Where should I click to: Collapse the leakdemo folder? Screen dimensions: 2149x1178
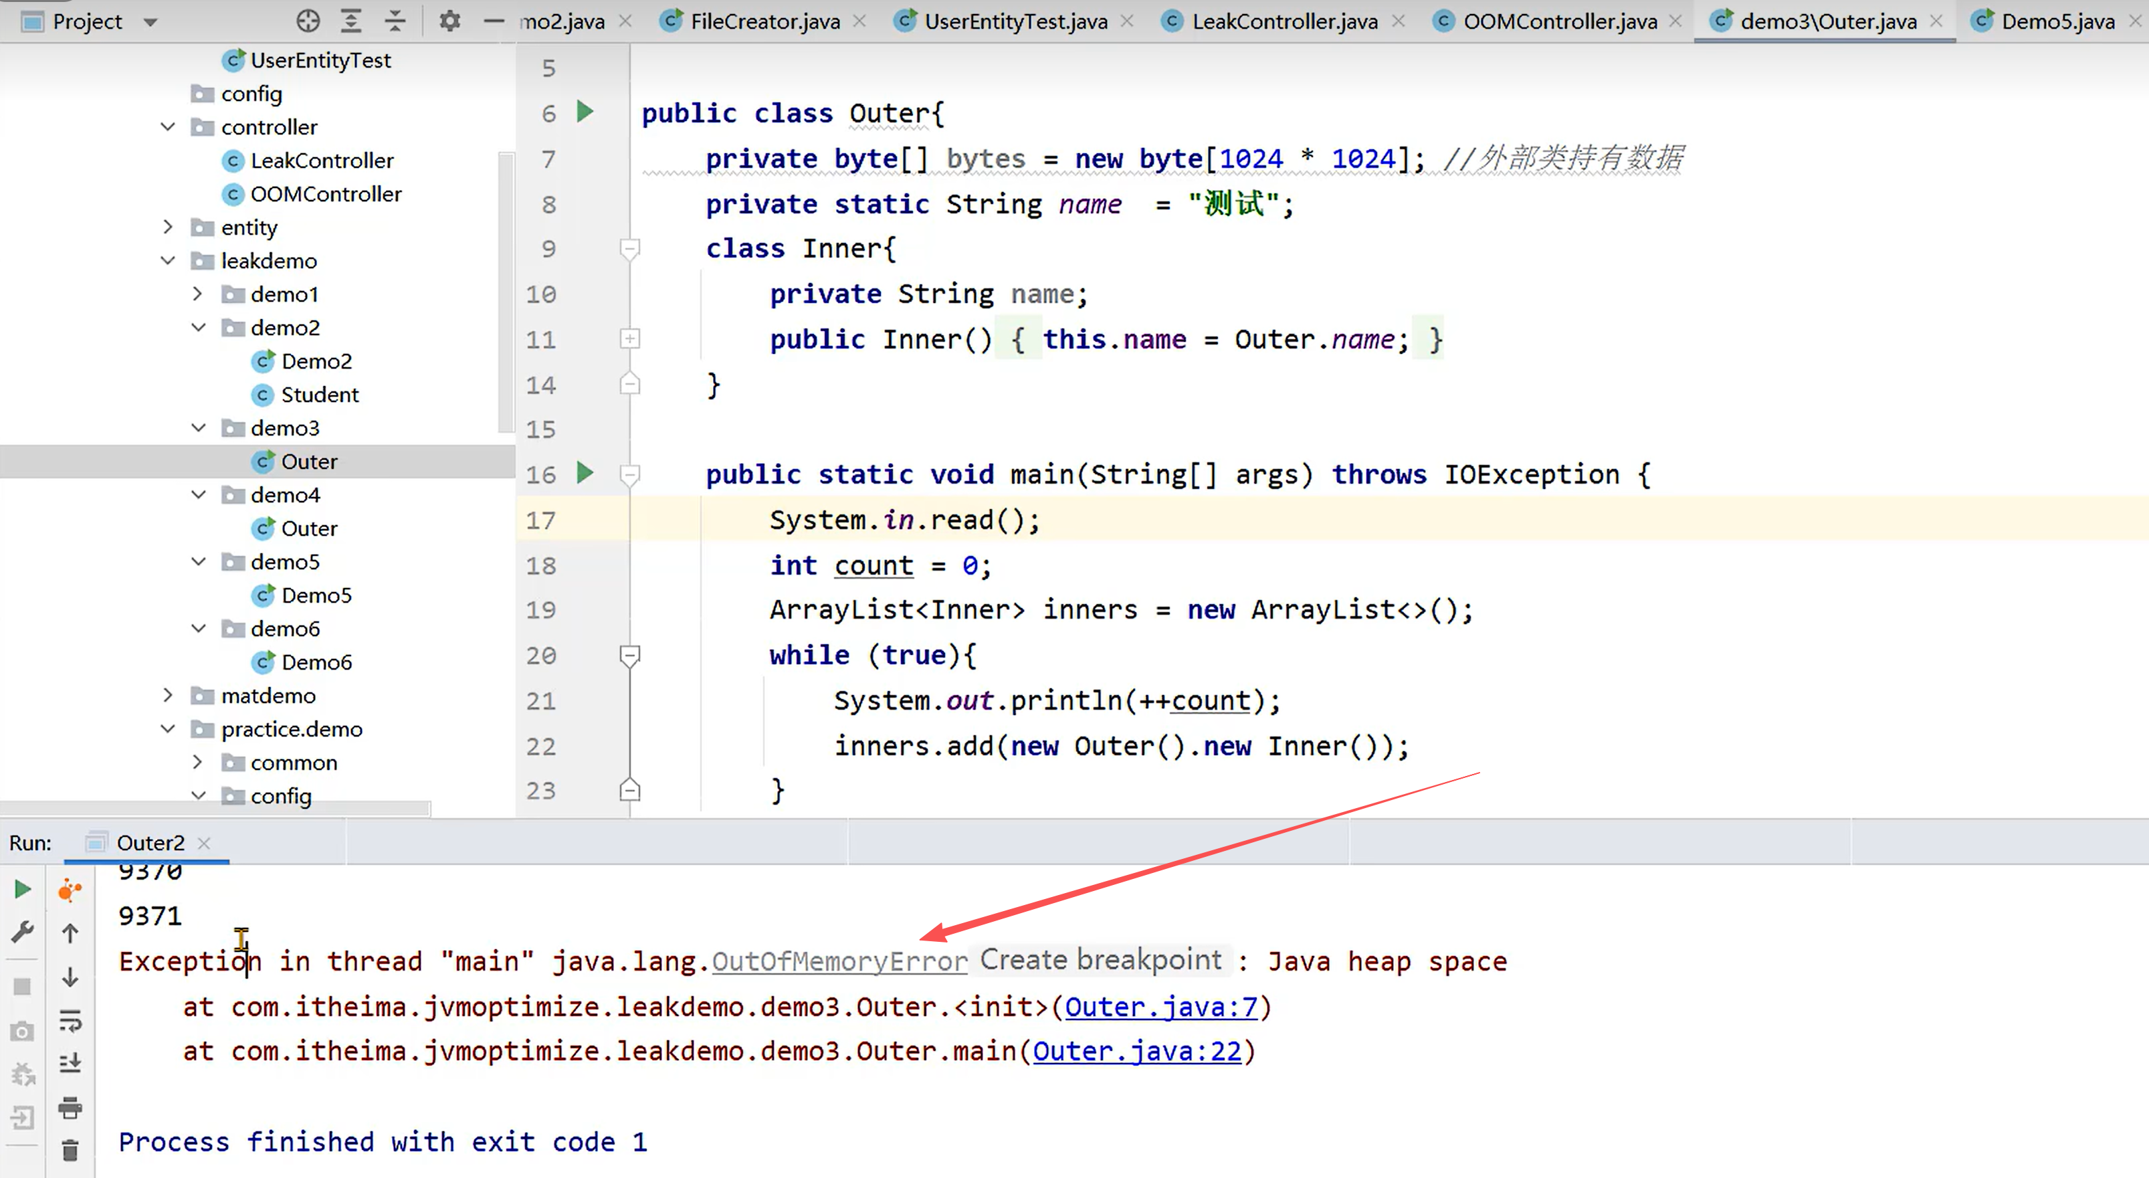(168, 260)
